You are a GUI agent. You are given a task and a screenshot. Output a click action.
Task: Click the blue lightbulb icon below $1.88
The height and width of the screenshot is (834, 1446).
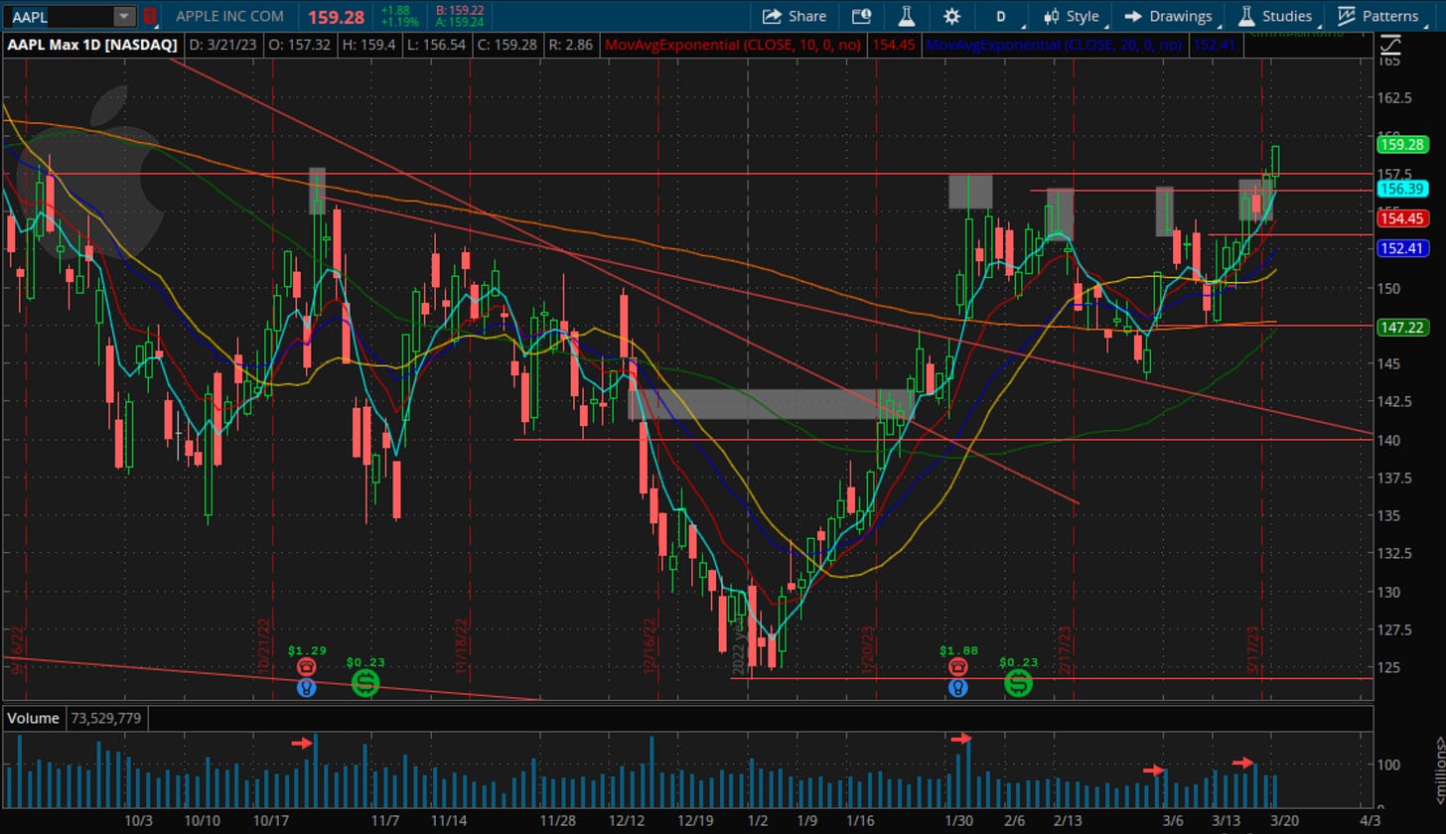(957, 687)
